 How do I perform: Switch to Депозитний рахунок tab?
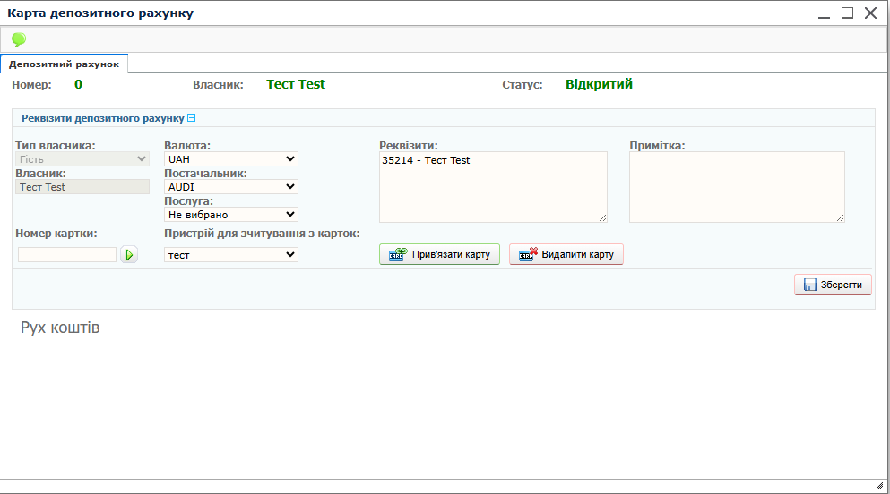(65, 64)
